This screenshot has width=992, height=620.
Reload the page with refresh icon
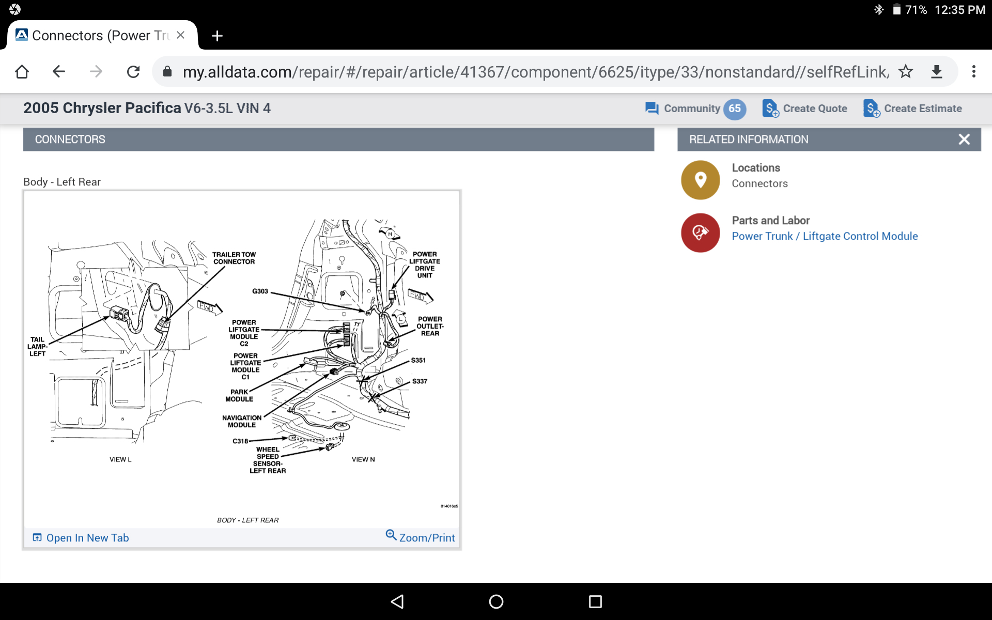[x=133, y=72]
